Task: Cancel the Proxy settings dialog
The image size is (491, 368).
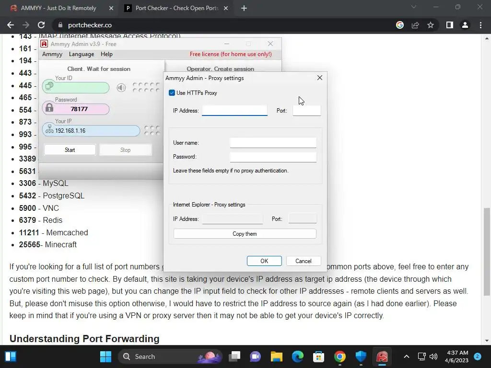Action: 304,261
